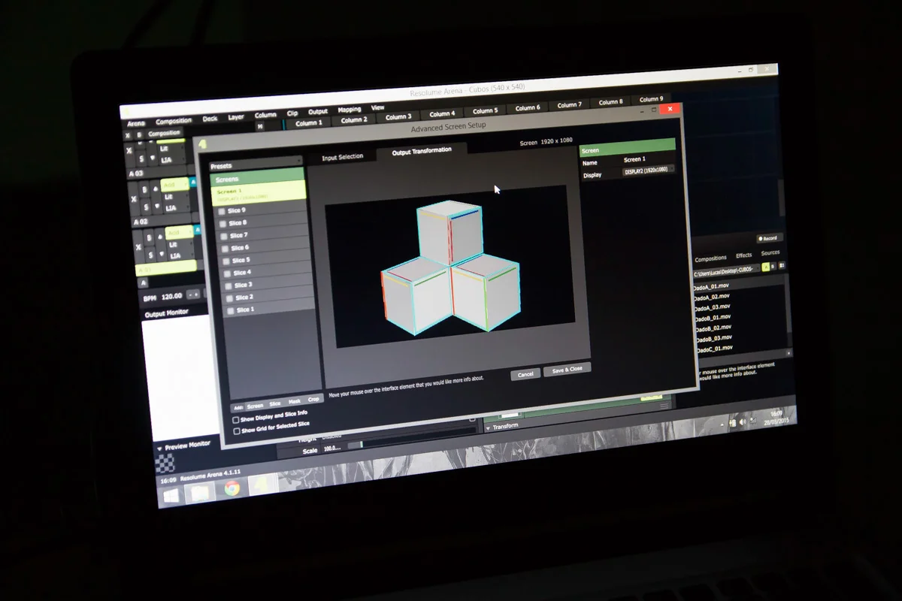Click the Preview Monitor checkerboard thumbnail

[x=165, y=464]
